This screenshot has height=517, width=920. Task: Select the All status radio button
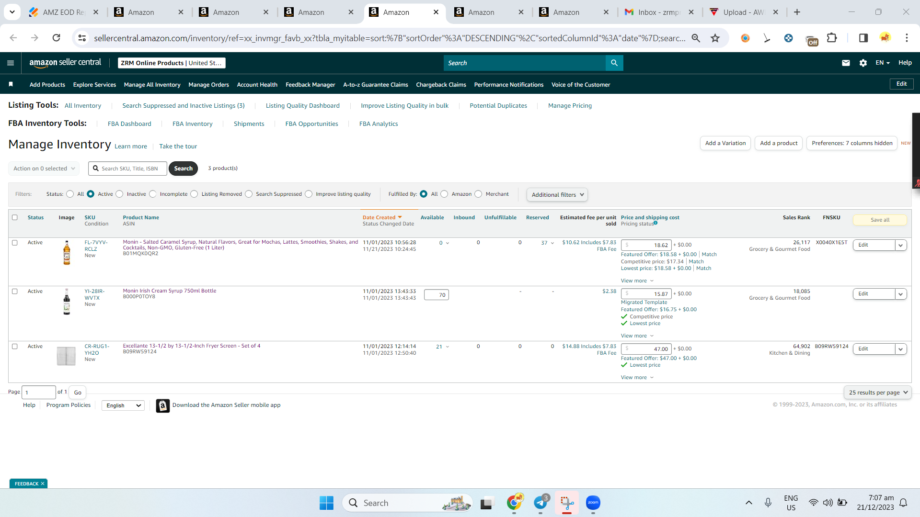coord(70,194)
